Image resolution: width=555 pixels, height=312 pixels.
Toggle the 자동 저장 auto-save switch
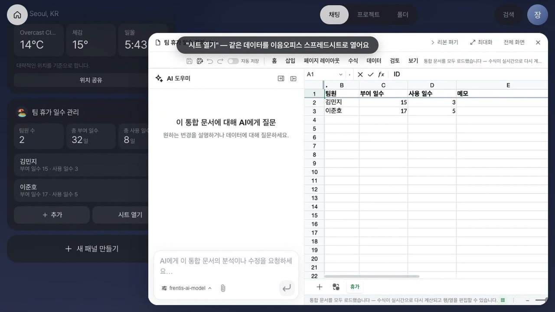[233, 61]
